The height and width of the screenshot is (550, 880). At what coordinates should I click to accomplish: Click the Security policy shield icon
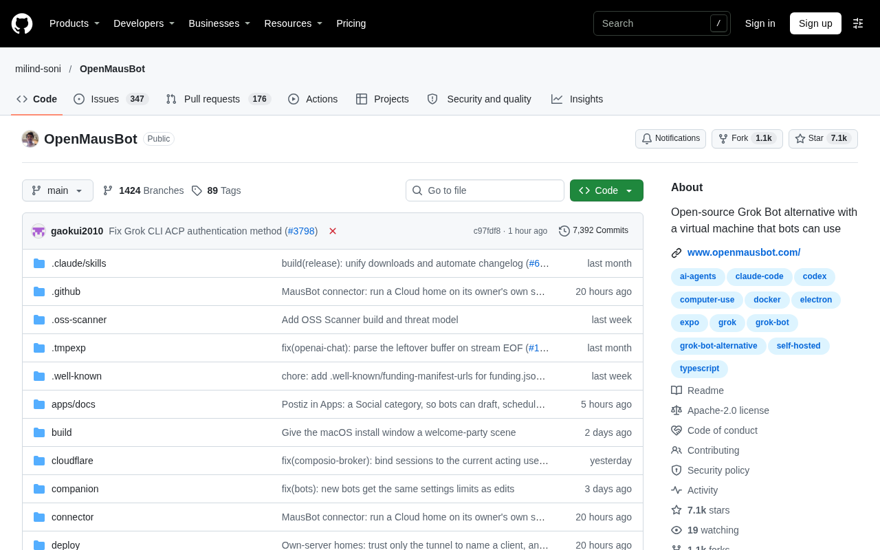676,470
